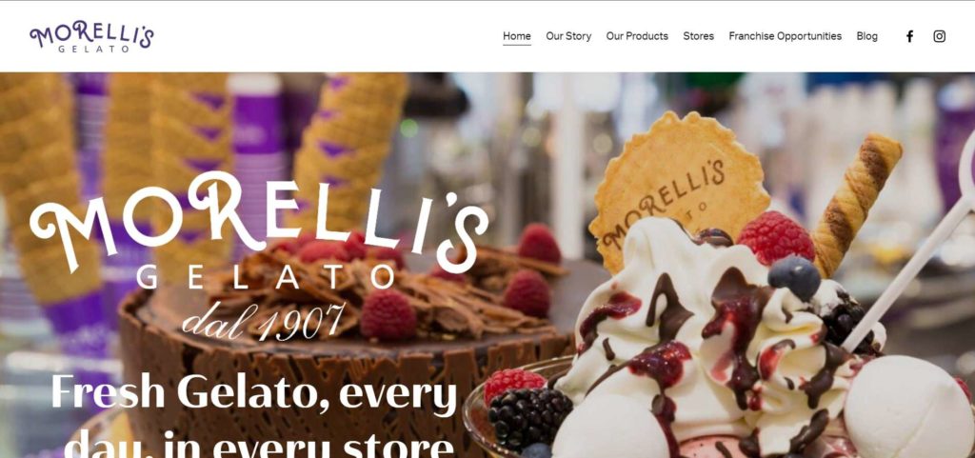This screenshot has width=975, height=458.
Task: Click the raspberry beside the wafer biscuit
Action: click(775, 237)
